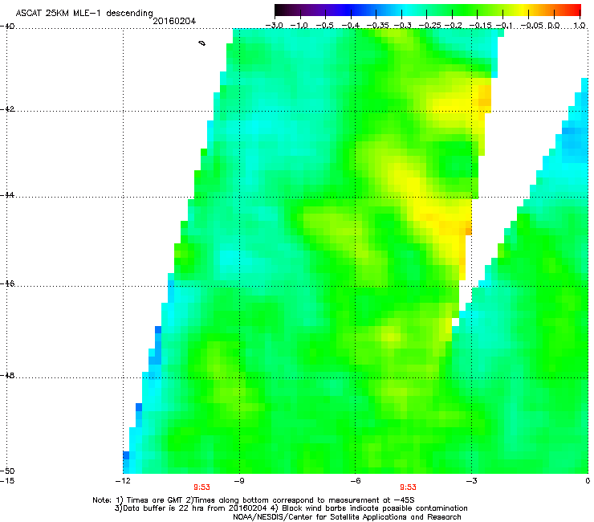Viewport: 594px width, 522px height.
Task: Click the "-0.4" color scale label
Action: 351,26
